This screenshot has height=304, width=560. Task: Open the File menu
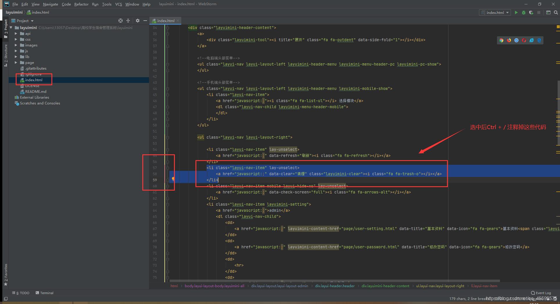coord(15,4)
